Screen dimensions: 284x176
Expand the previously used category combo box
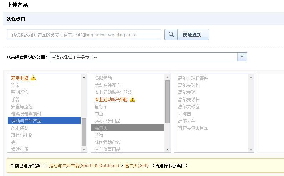148,57
